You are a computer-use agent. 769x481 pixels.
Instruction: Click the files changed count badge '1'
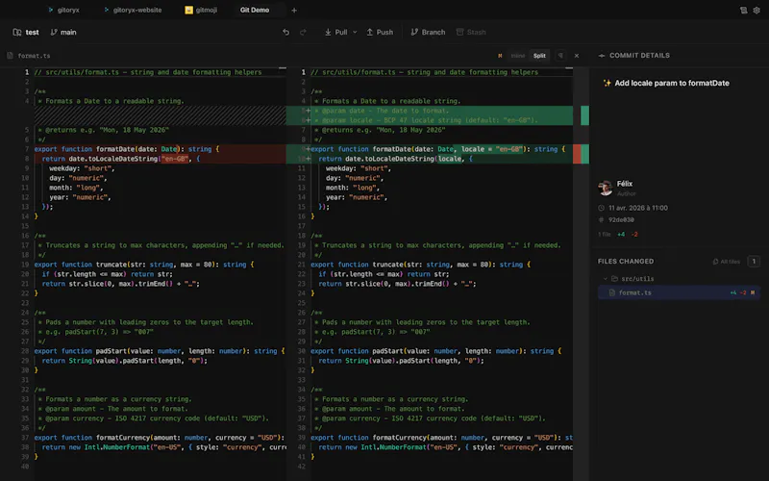754,262
